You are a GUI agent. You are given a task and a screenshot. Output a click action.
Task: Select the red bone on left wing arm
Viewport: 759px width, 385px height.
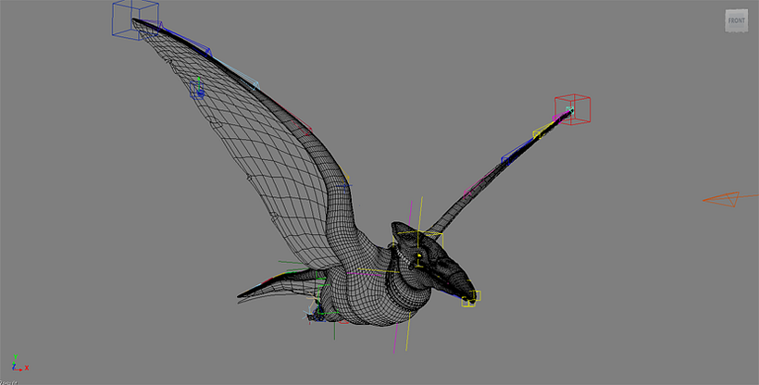pos(296,118)
